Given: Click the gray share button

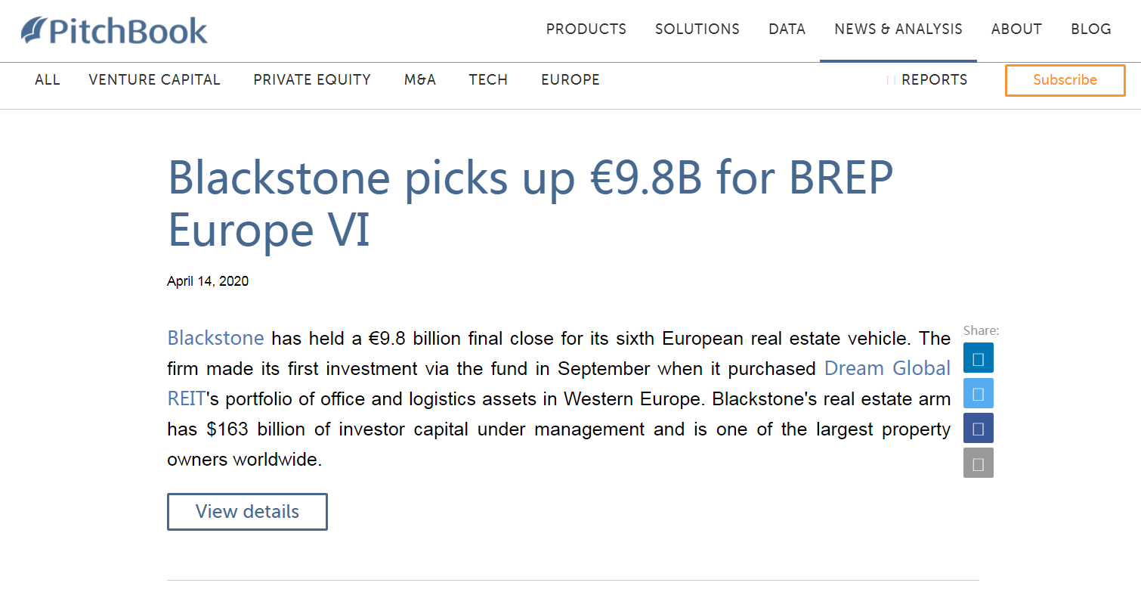Looking at the screenshot, I should [x=978, y=463].
